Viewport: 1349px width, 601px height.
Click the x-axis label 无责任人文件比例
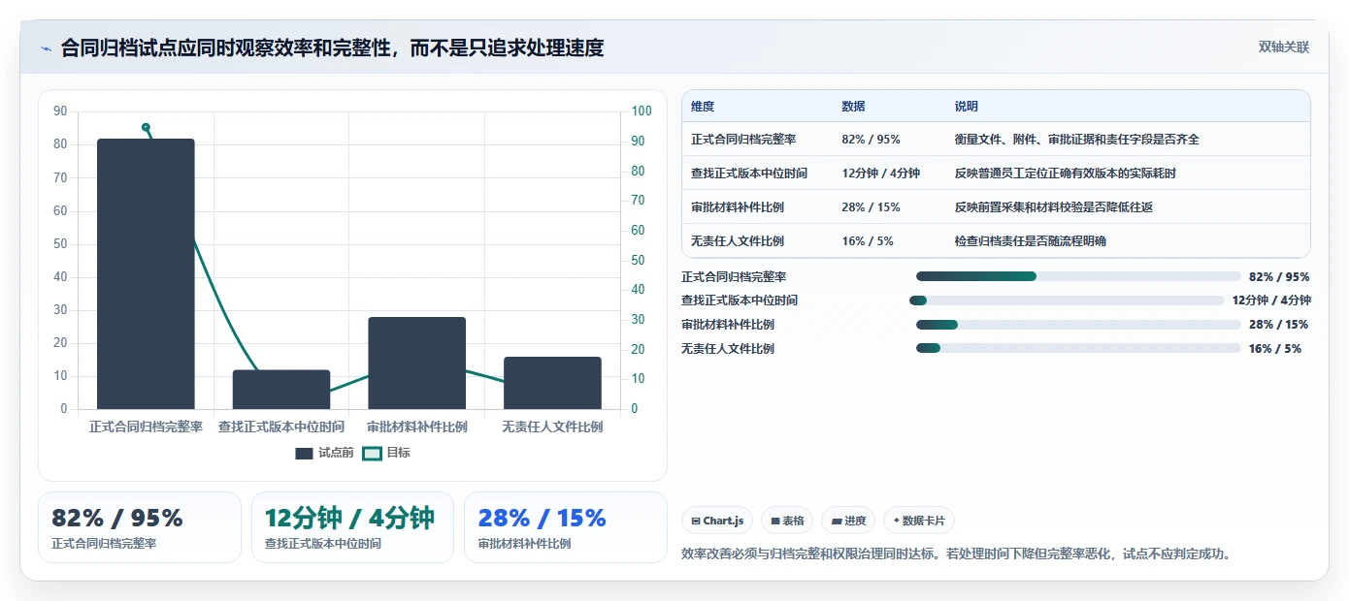tap(552, 427)
